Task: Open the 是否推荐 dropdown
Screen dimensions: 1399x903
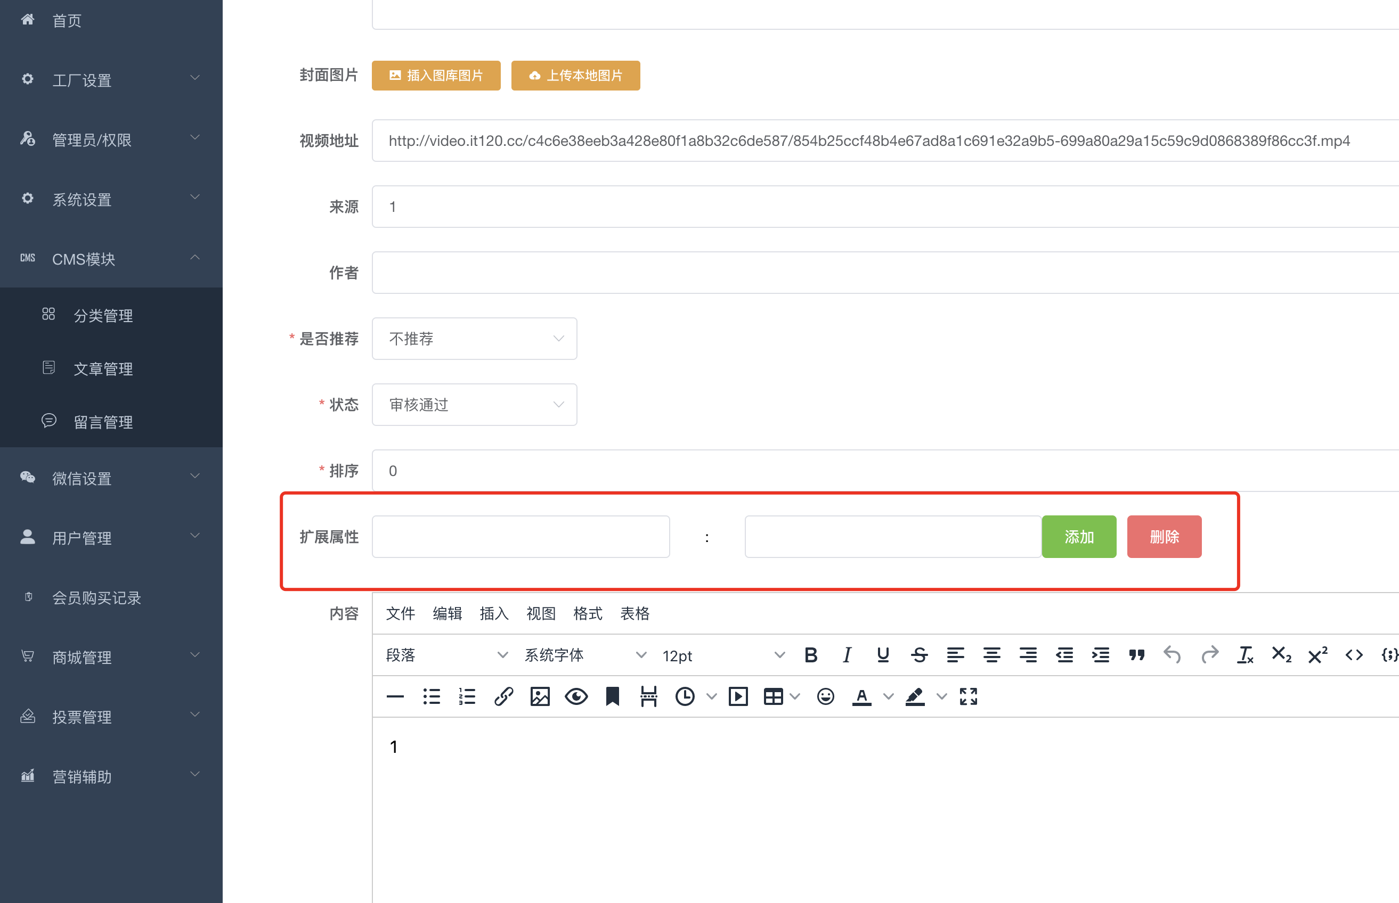Action: pos(474,339)
